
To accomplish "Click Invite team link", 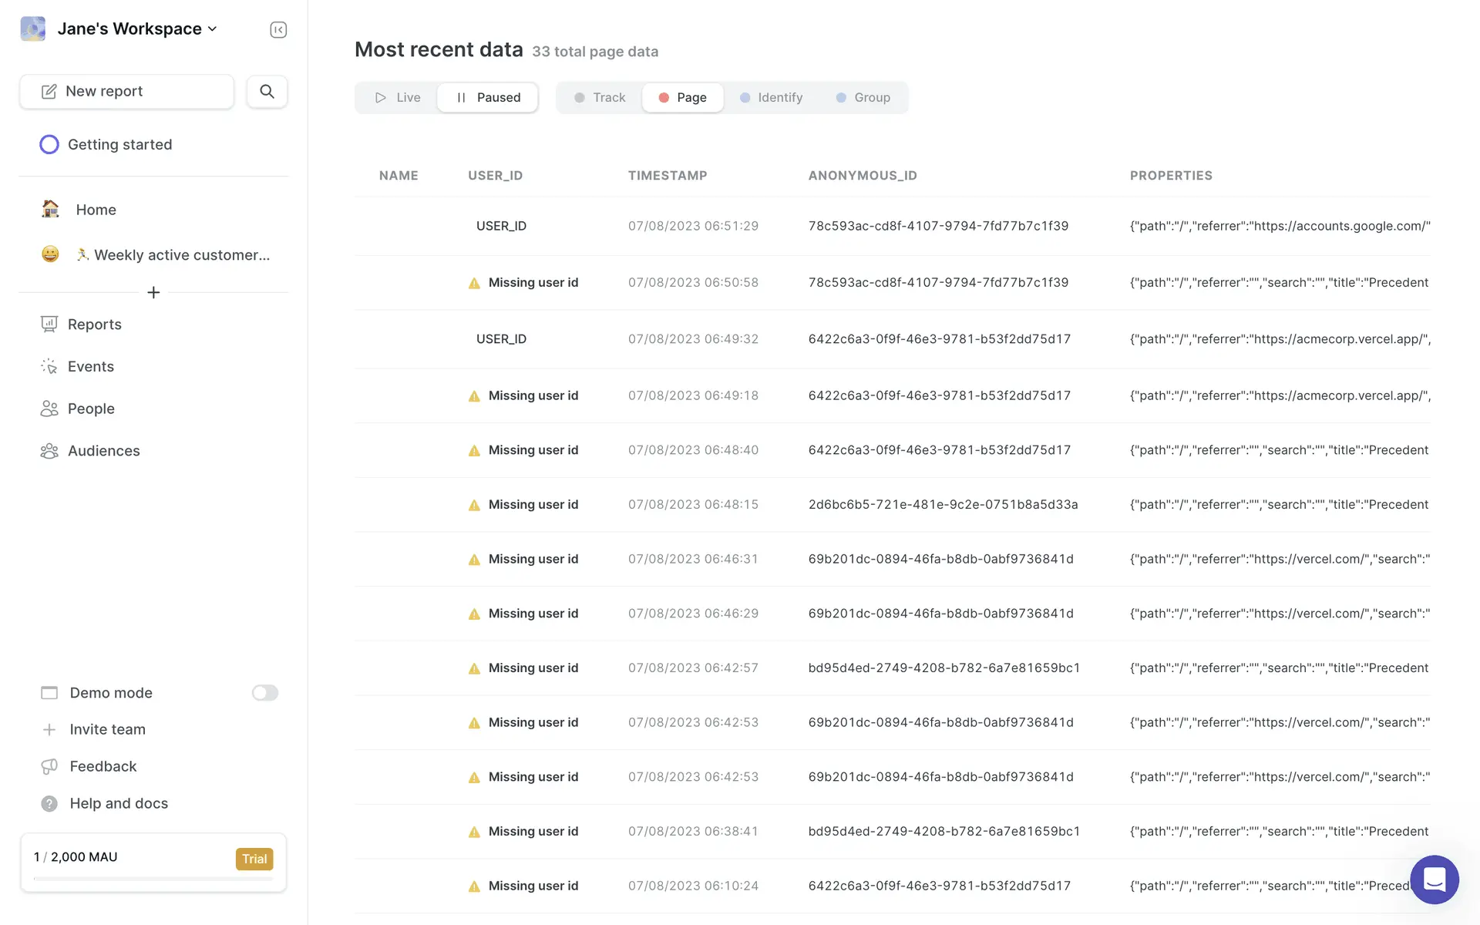I will [x=107, y=729].
